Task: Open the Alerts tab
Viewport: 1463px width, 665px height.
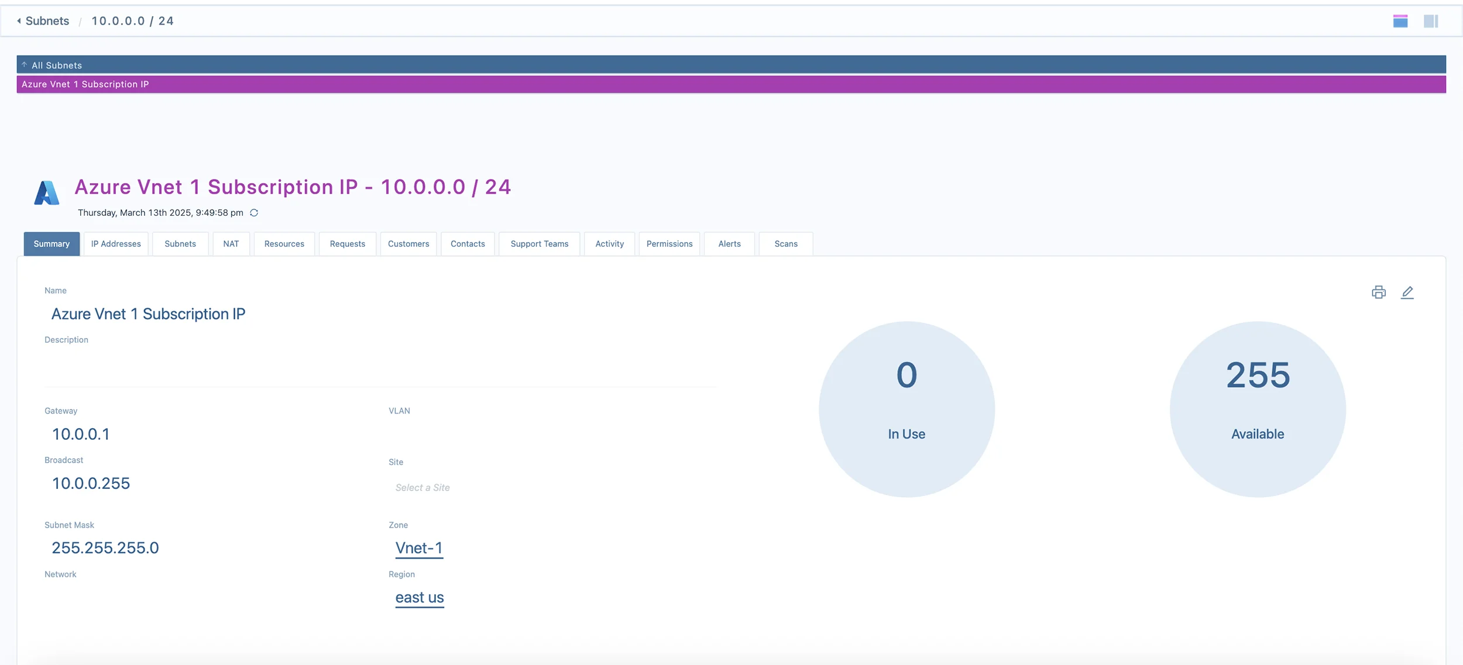Action: (x=730, y=244)
